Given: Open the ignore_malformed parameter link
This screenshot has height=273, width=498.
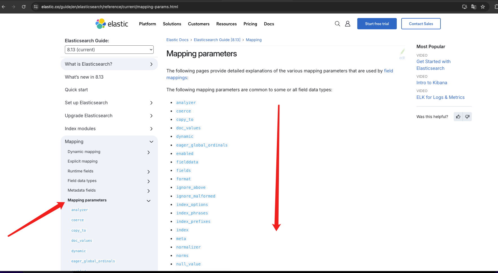Looking at the screenshot, I should 196,196.
